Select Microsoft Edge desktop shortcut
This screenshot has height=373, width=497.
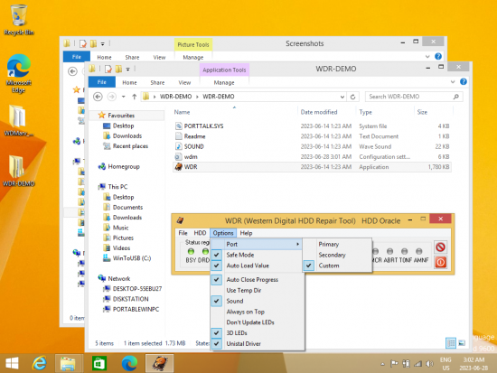pyautogui.click(x=18, y=73)
